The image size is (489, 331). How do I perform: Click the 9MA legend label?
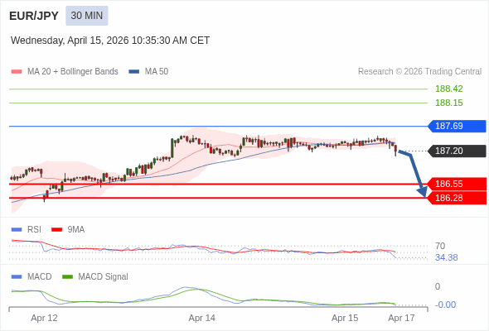pos(76,230)
